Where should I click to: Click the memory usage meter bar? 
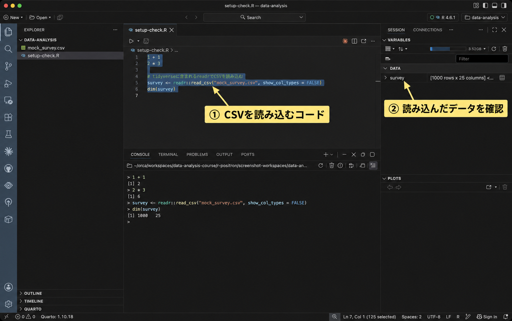(448, 49)
